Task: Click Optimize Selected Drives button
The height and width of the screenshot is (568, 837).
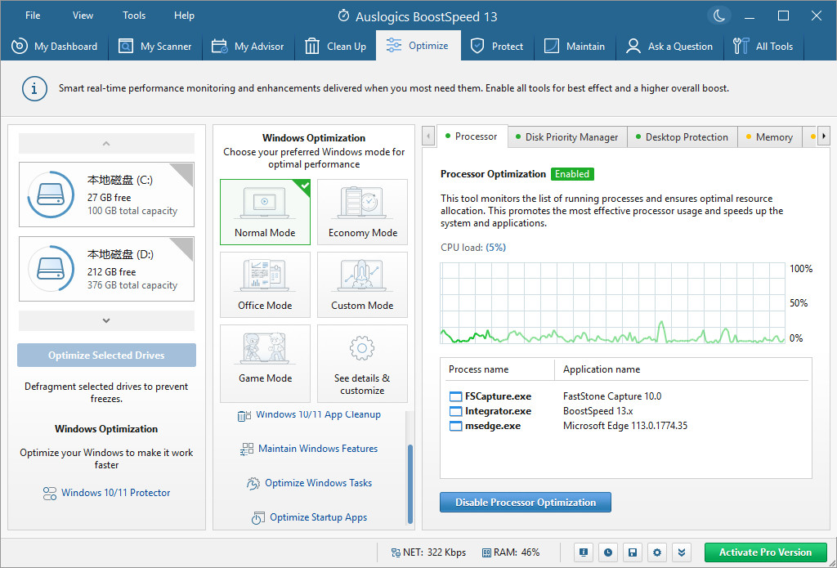Action: (107, 355)
